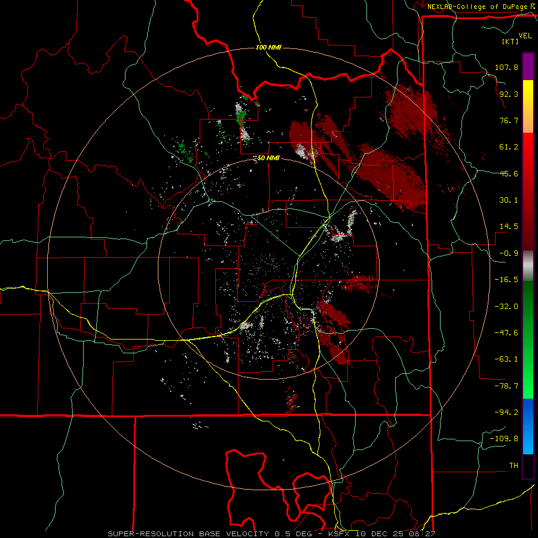
Task: Click the -94.2 velocity scale value
Action: tap(506, 412)
